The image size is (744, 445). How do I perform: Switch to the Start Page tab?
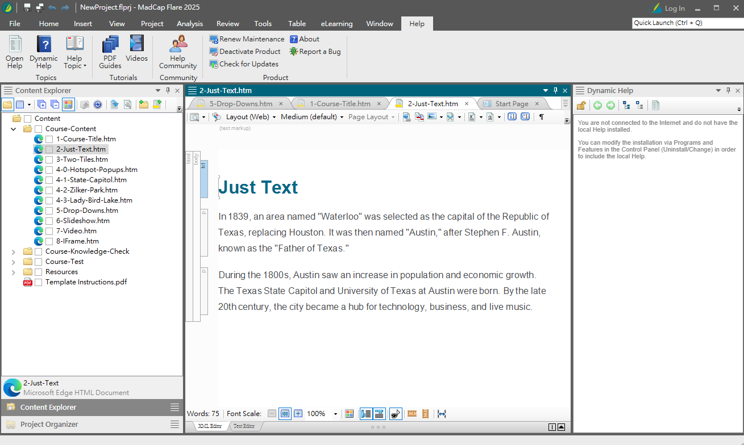[x=512, y=104]
